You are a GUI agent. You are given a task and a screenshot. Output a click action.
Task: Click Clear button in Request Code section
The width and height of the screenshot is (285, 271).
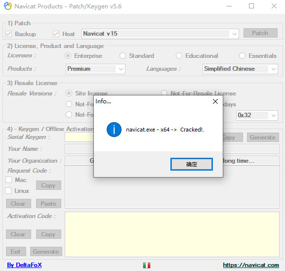pos(18,203)
